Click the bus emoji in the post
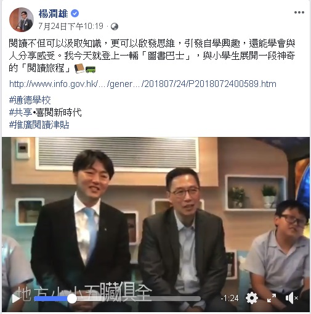Image resolution: width=311 pixels, height=314 pixels. click(x=91, y=70)
